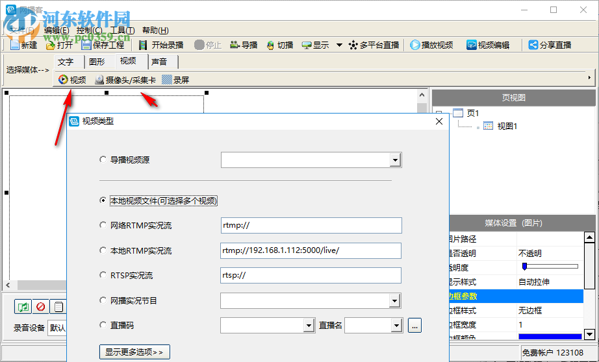Click 显示更多选项>> button
This screenshot has width=599, height=362.
[134, 352]
